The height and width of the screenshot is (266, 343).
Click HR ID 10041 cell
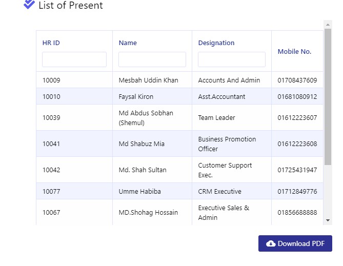74,144
